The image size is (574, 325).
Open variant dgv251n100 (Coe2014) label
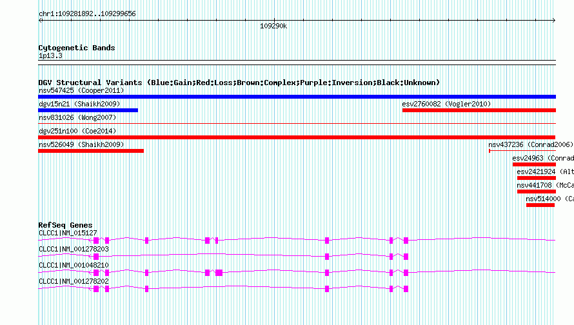pos(77,131)
